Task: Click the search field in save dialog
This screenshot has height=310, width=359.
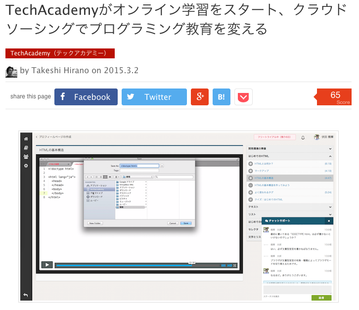Action: click(x=174, y=177)
